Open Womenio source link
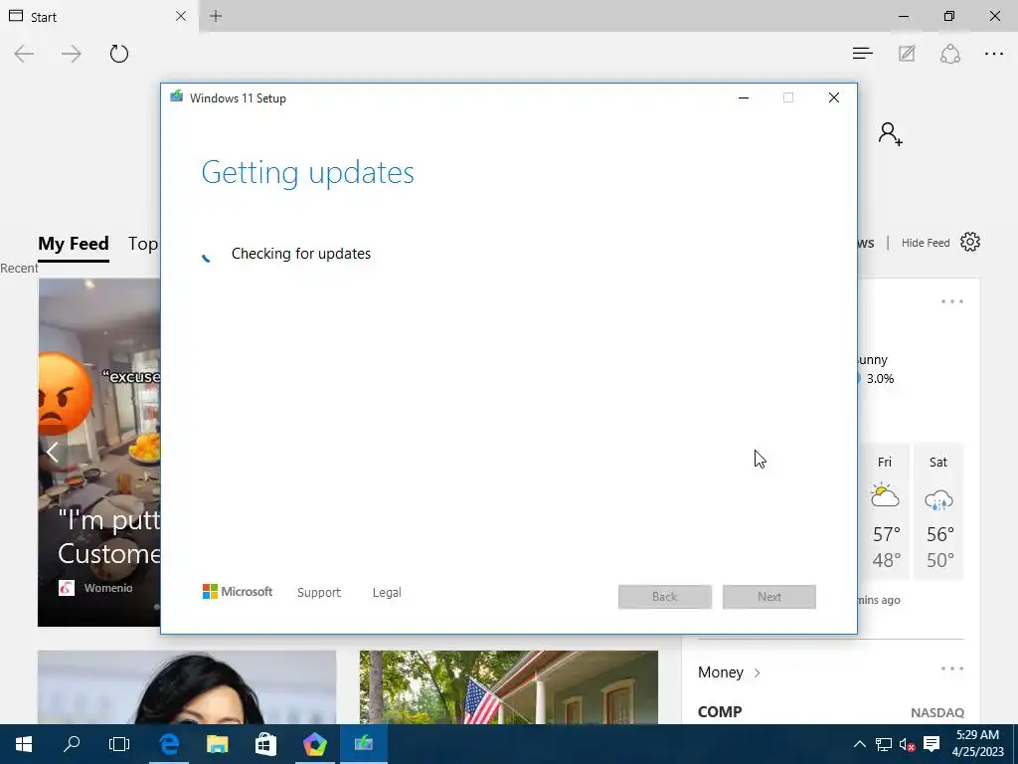The height and width of the screenshot is (764, 1018). 107,588
